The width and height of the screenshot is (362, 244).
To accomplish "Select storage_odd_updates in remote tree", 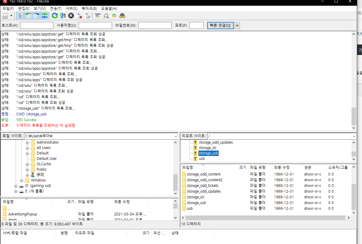I will [216, 142].
